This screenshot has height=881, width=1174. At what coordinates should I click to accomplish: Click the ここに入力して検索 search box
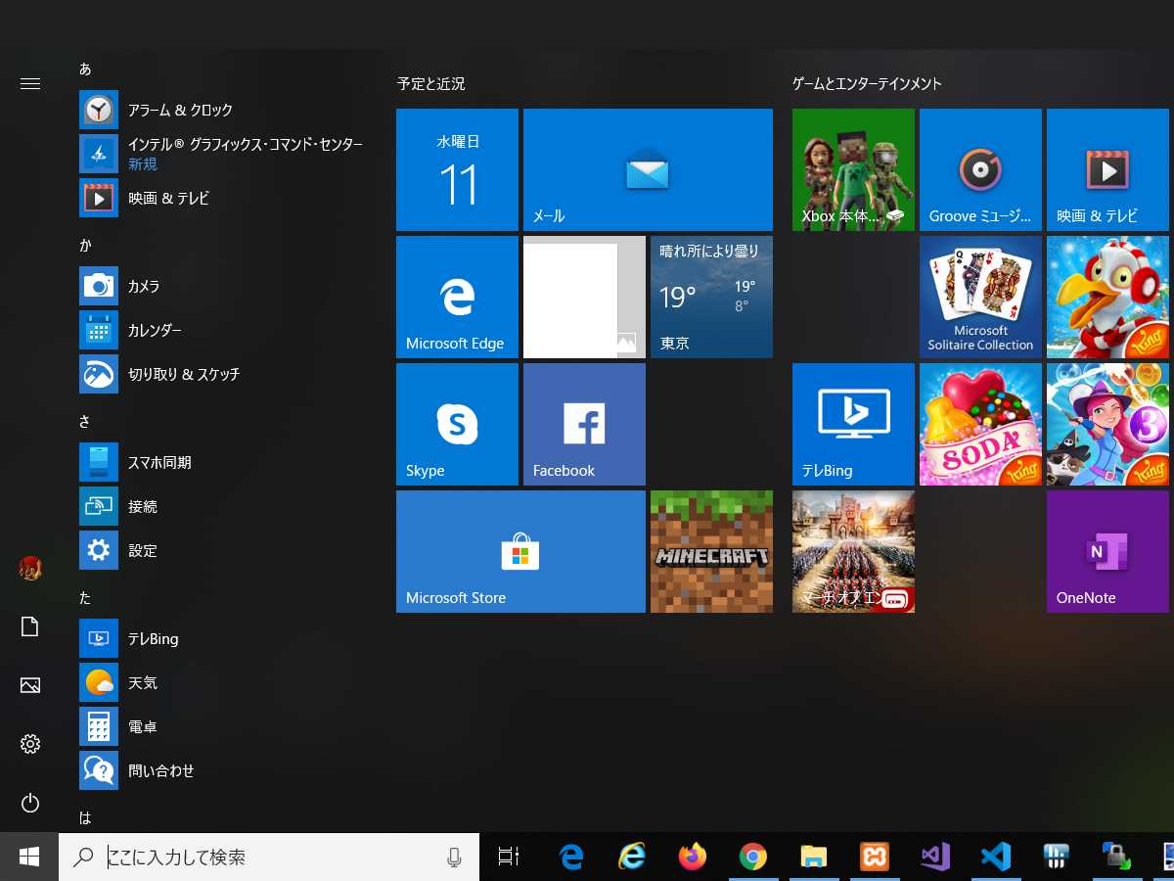coord(269,857)
